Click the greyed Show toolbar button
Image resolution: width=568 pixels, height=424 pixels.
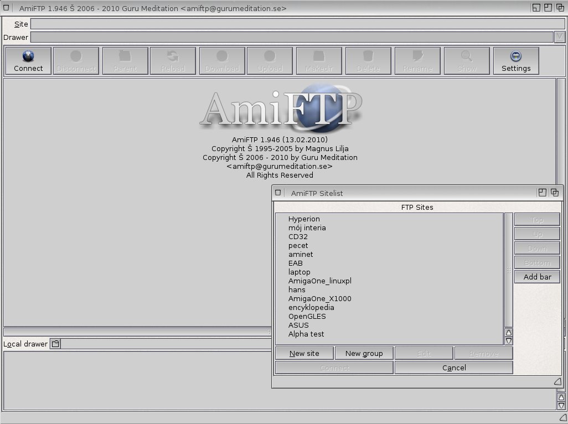click(x=467, y=61)
